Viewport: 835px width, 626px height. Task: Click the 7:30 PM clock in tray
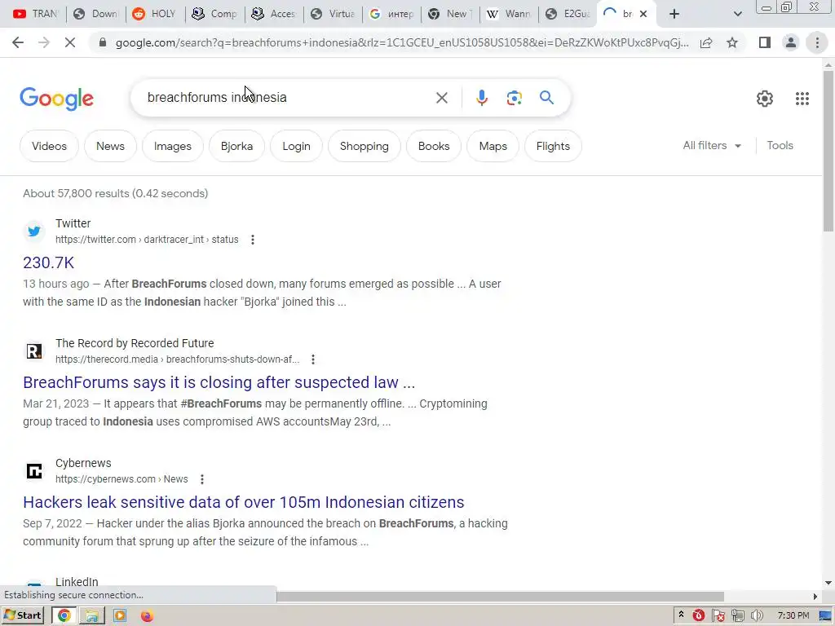[793, 616]
